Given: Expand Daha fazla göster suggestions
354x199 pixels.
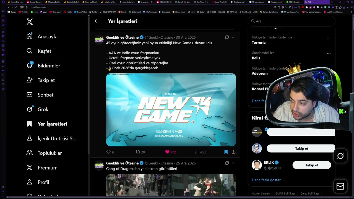Looking at the screenshot, I should coord(266,180).
